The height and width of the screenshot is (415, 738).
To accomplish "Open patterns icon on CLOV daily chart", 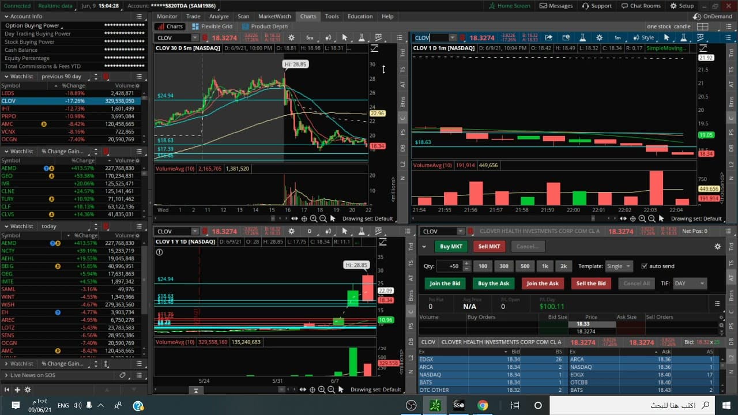I will [x=378, y=231].
